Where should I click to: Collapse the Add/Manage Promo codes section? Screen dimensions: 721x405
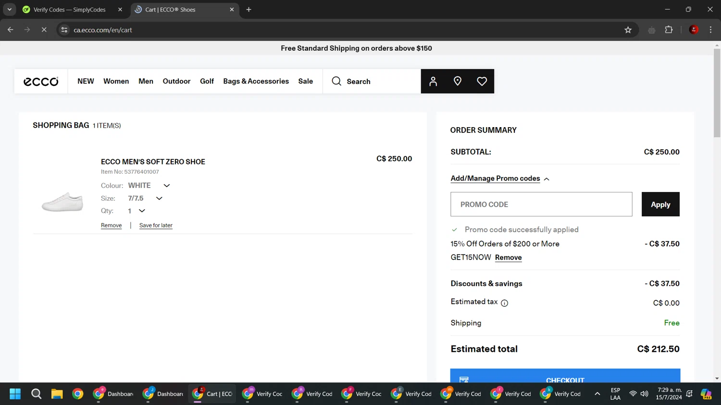500,179
